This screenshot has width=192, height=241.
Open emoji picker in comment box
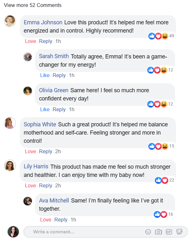click(148, 232)
